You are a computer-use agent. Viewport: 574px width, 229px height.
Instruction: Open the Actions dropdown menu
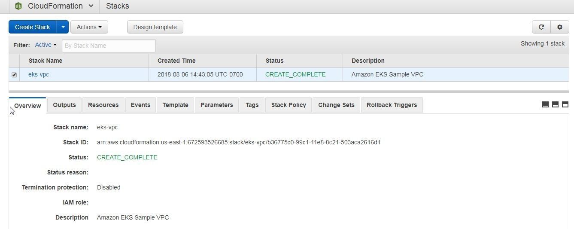pos(89,27)
